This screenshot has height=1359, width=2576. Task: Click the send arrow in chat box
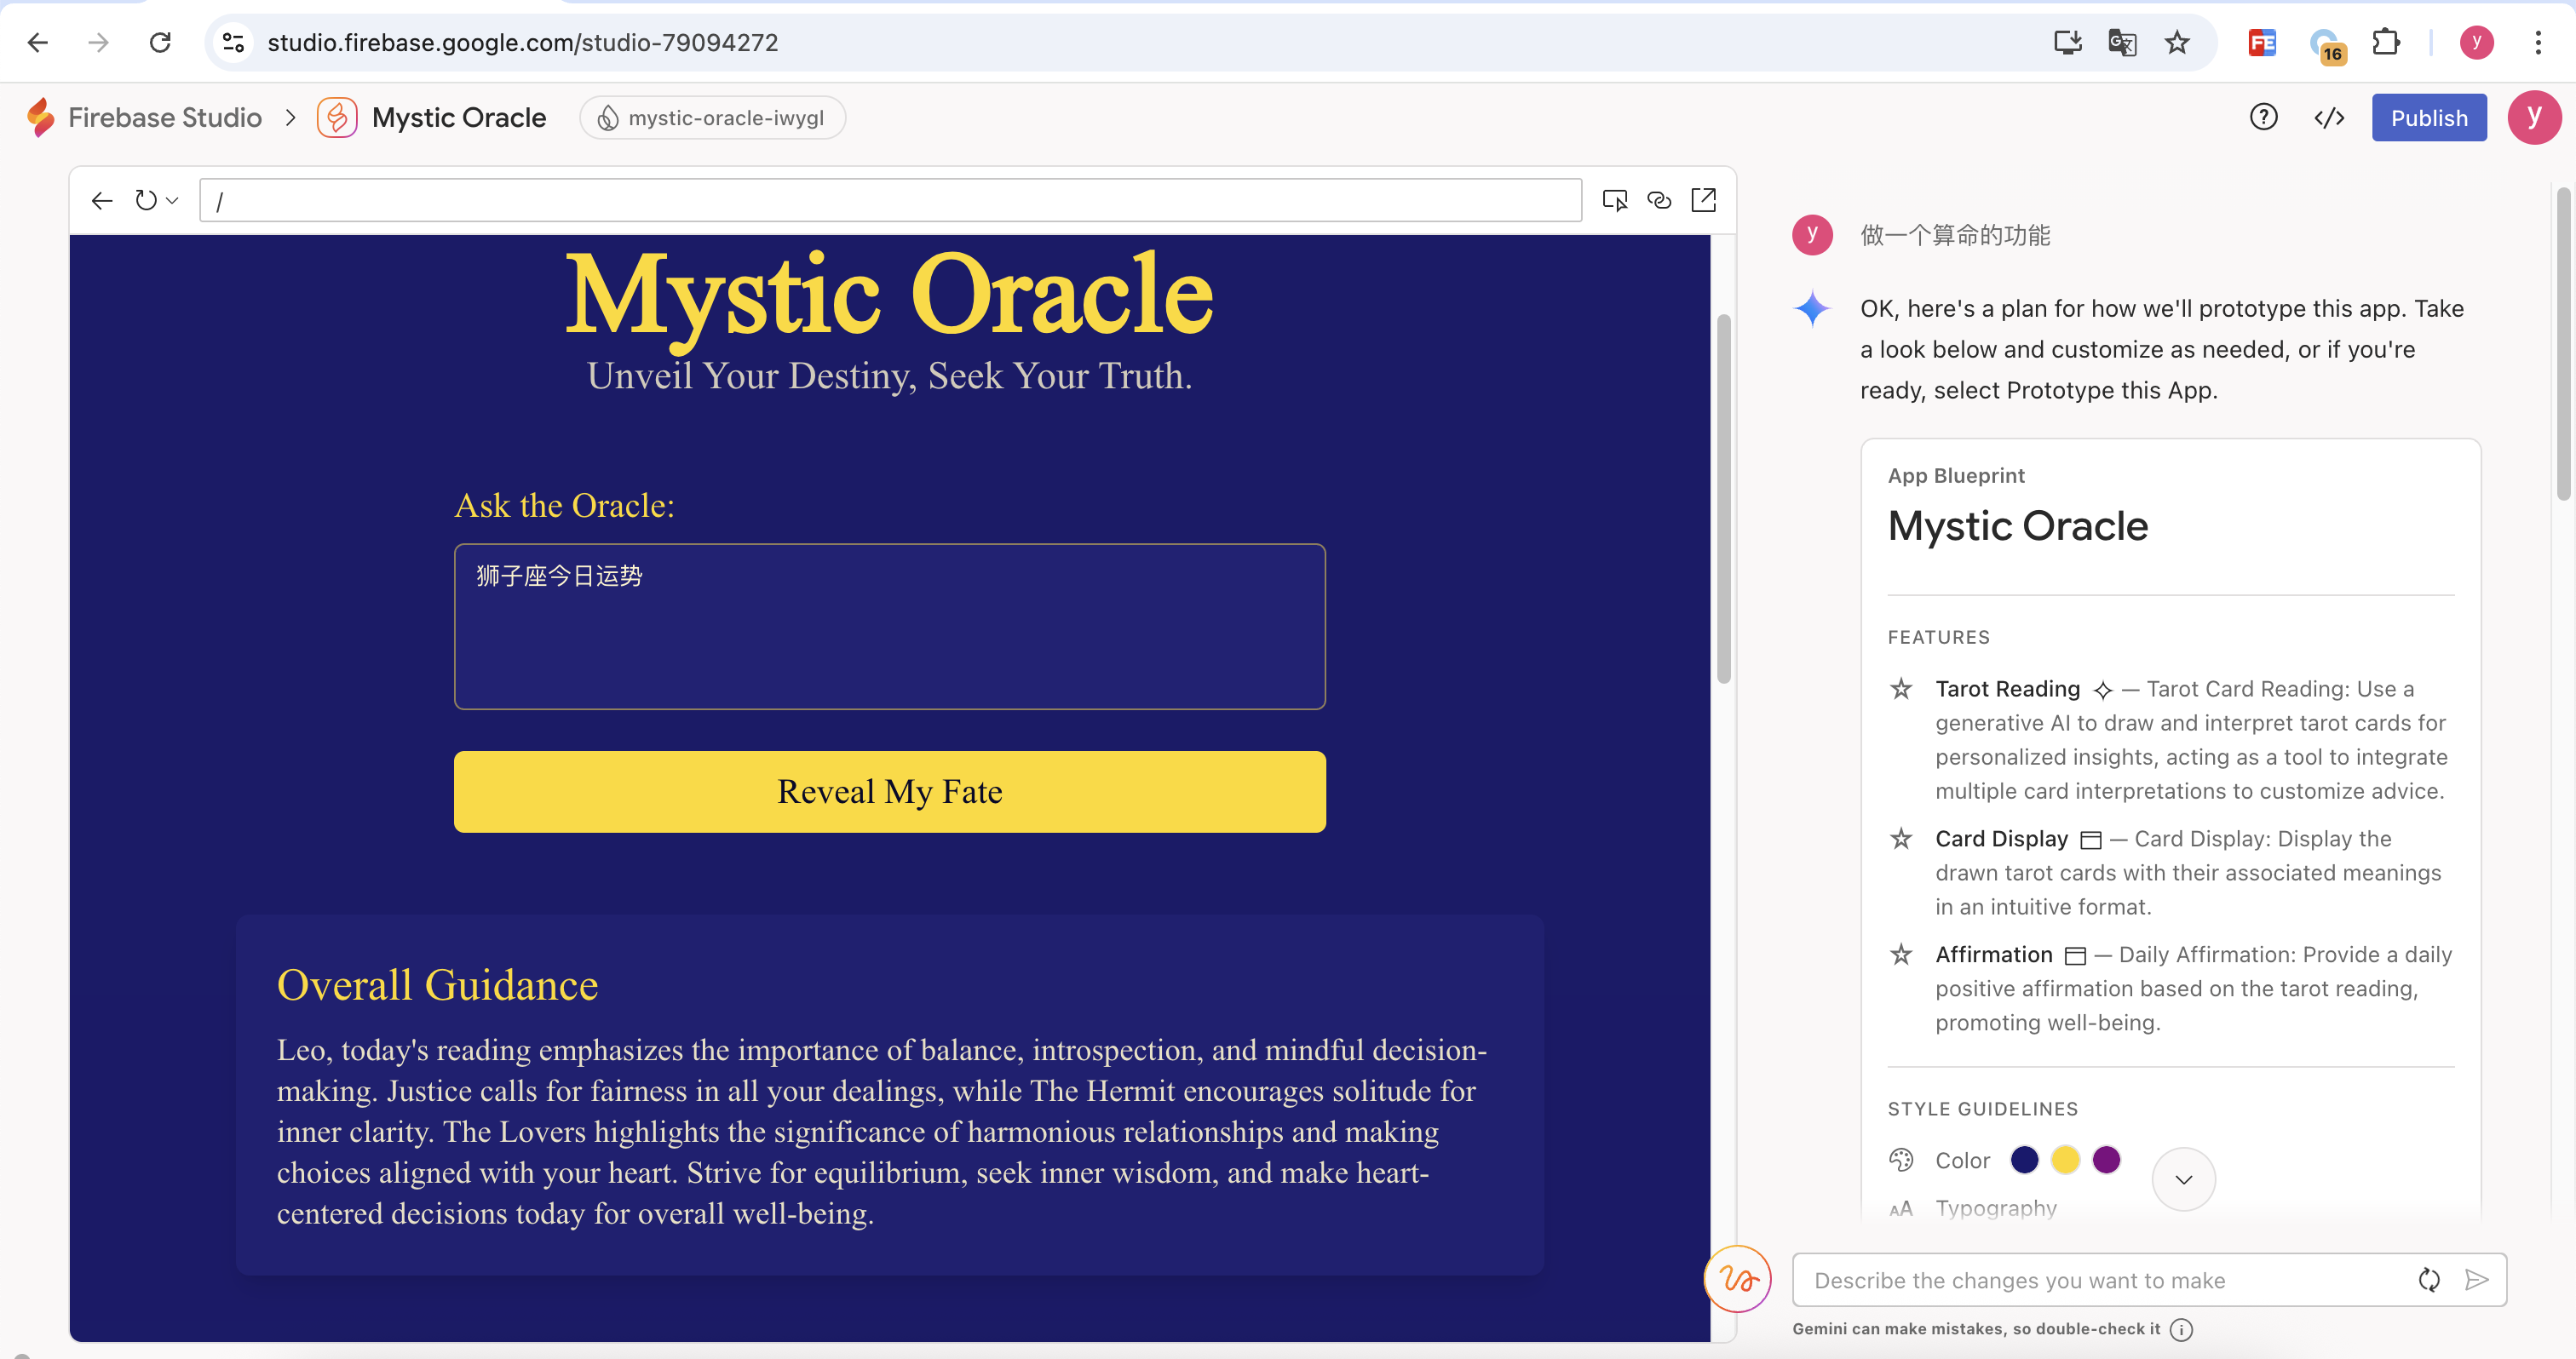2477,1280
